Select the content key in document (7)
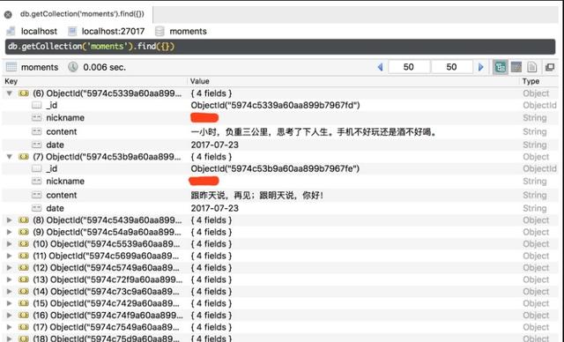Screen dimensions: 564x342 point(62,195)
